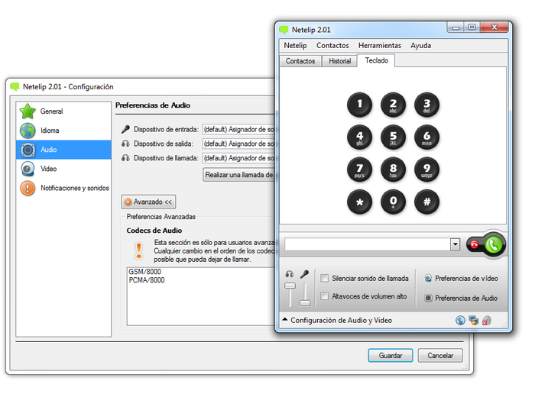
Task: Click the network computers icon in status bar
Action: [x=474, y=321]
